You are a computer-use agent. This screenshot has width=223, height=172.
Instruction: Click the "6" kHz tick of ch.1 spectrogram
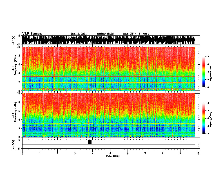pos(20,65)
